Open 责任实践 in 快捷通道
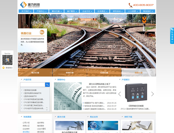This screenshot has height=133, width=174. [40, 132]
